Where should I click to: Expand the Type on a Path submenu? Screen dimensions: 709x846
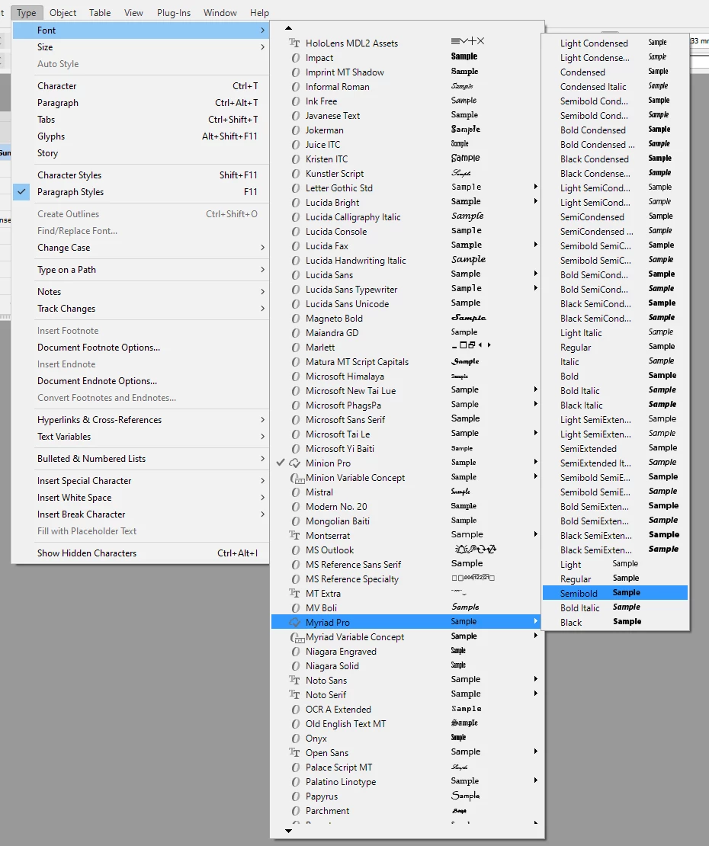tap(140, 269)
